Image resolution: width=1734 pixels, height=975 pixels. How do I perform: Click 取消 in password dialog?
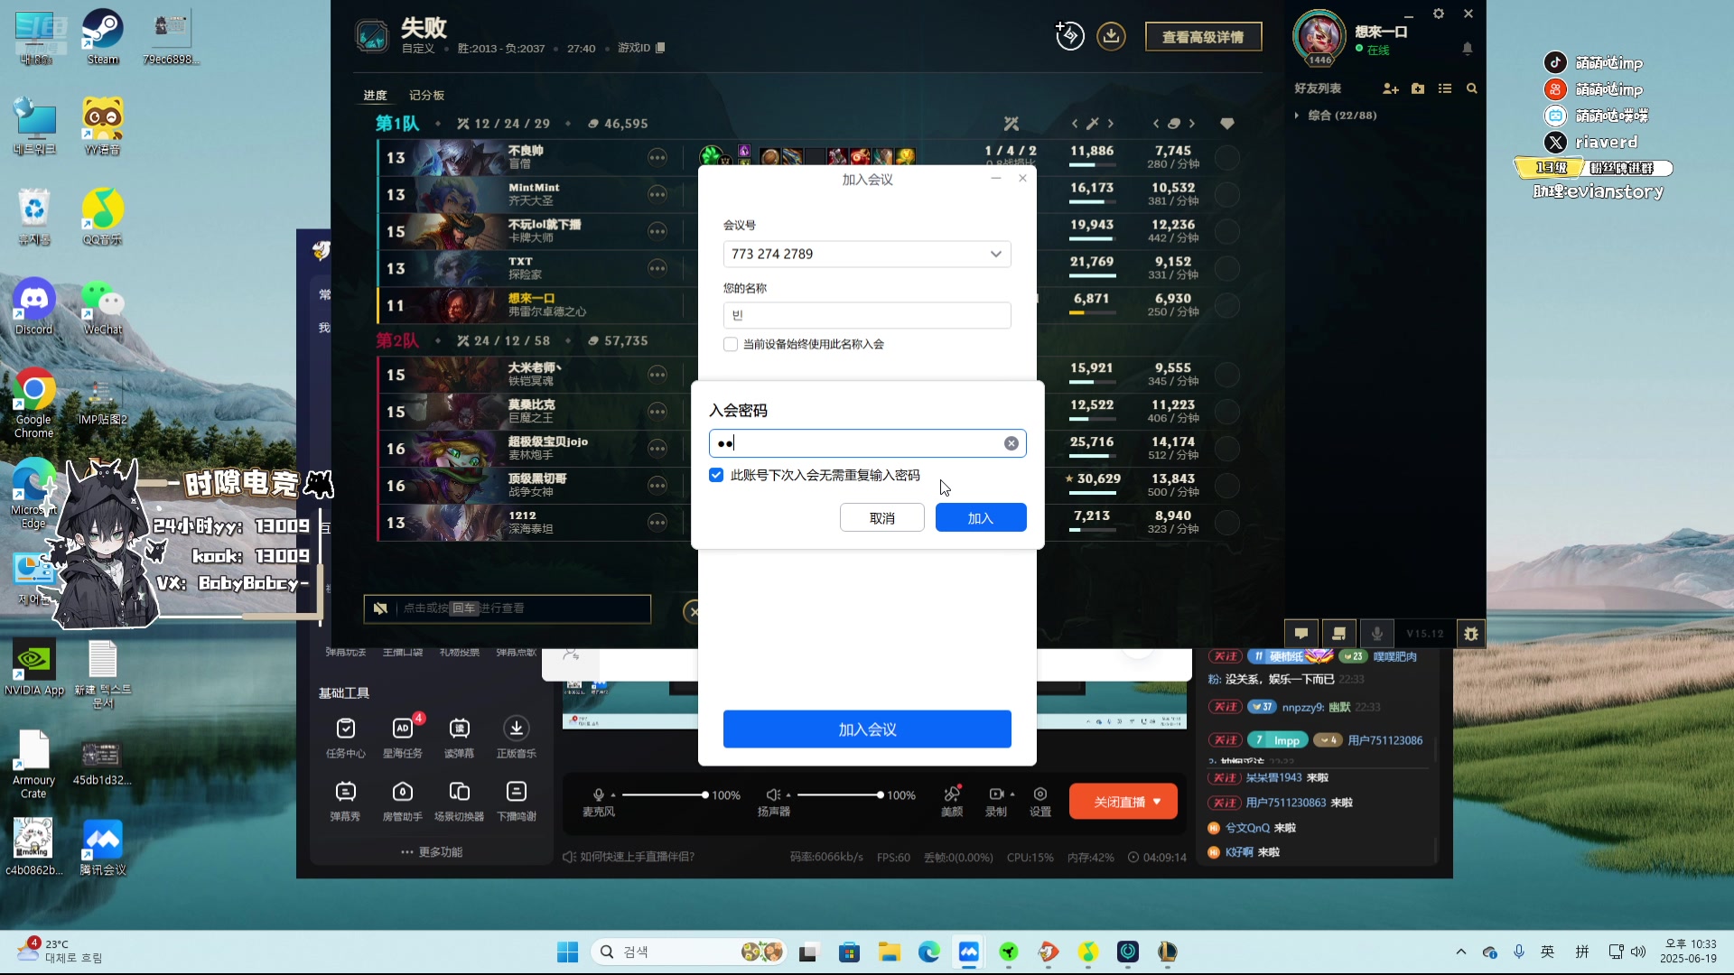(x=882, y=518)
